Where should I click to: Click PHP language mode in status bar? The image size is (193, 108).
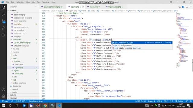point(171,101)
